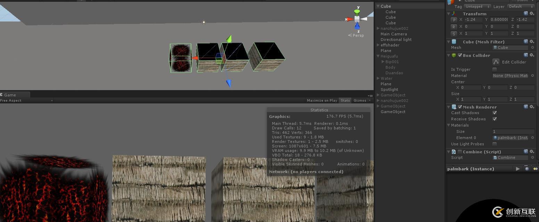Select Main Camera in the hierarchy
Screen dimensions: 539x222
(393, 34)
